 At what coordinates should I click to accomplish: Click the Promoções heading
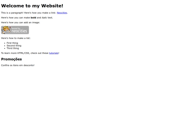pyautogui.click(x=12, y=59)
